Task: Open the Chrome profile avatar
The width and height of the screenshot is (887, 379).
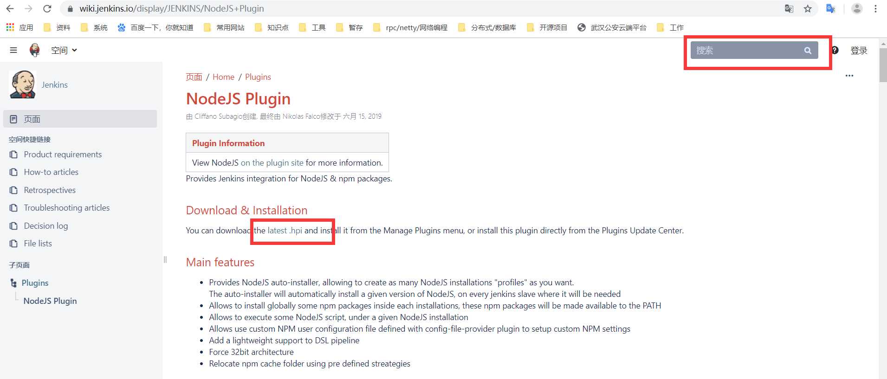Action: click(857, 9)
